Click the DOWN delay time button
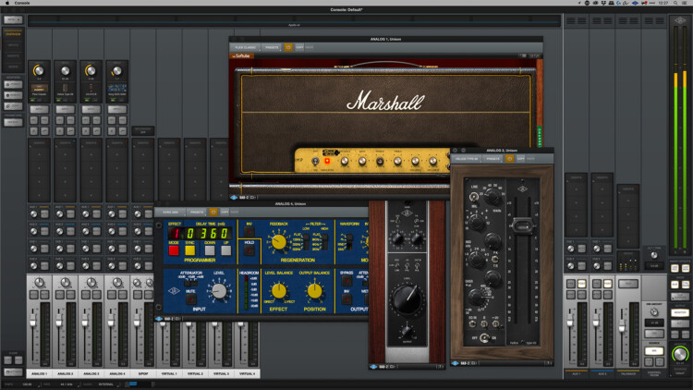 pos(210,250)
